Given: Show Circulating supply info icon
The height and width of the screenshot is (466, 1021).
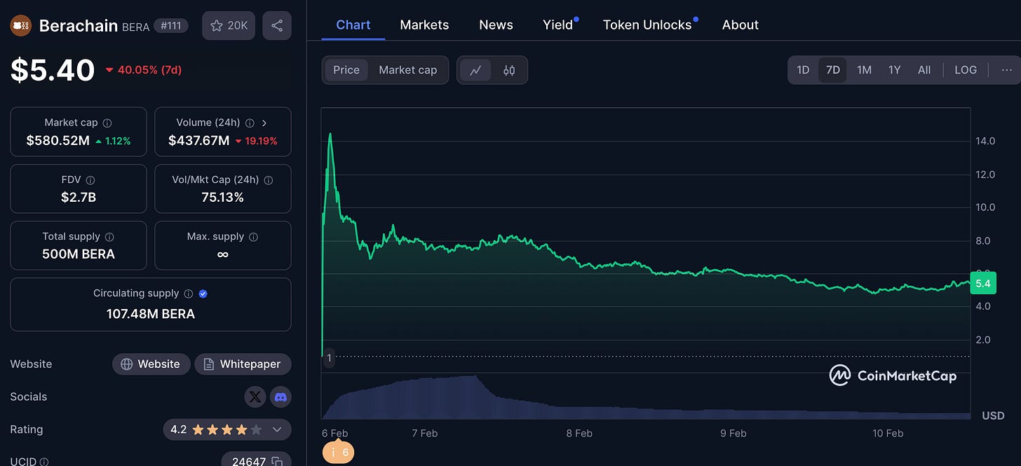Looking at the screenshot, I should [187, 294].
